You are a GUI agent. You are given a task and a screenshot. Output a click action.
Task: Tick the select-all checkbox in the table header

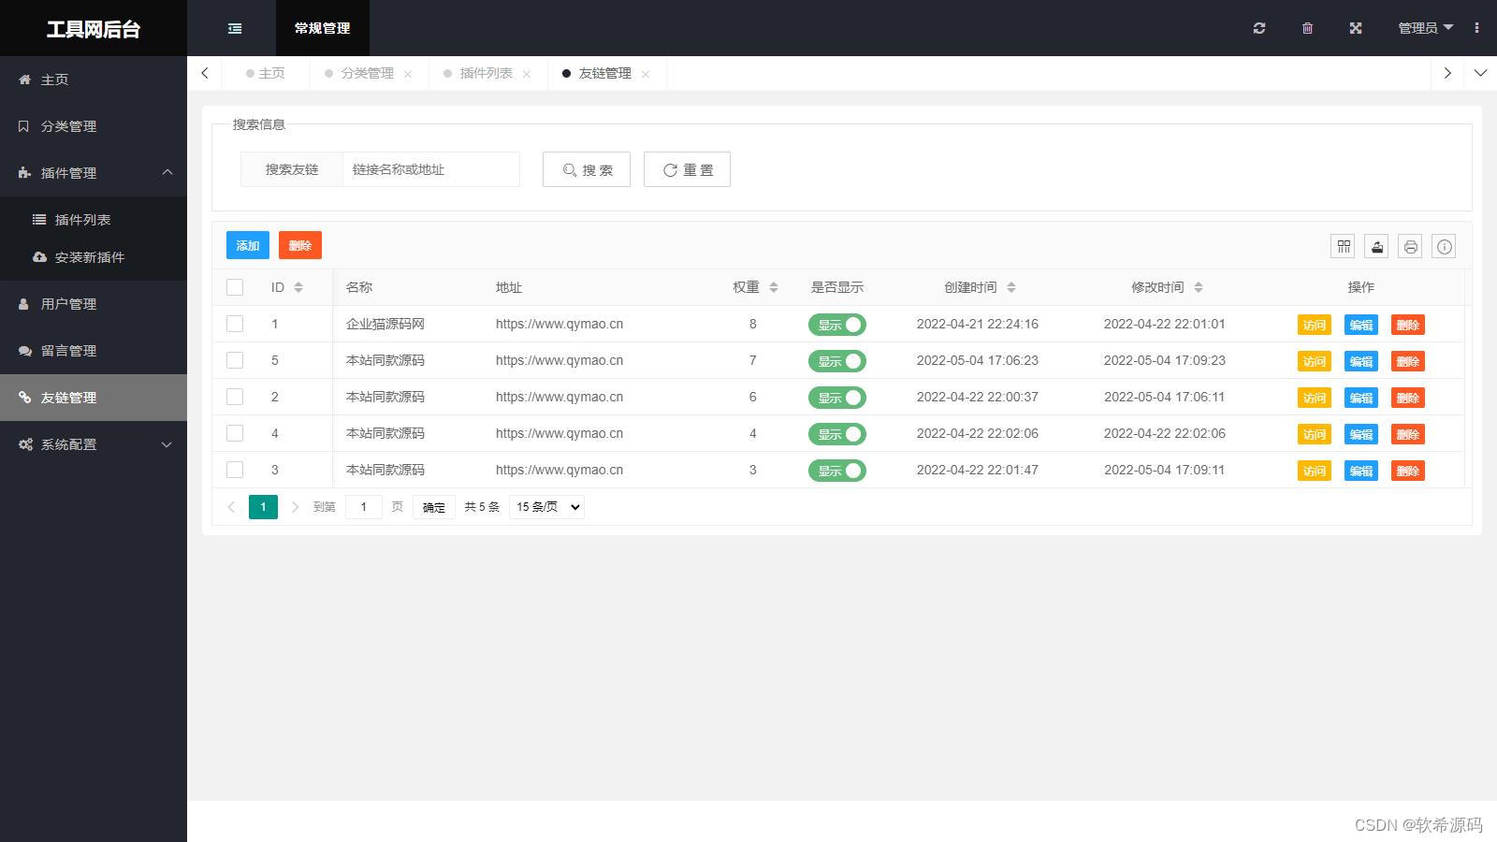[x=235, y=287]
